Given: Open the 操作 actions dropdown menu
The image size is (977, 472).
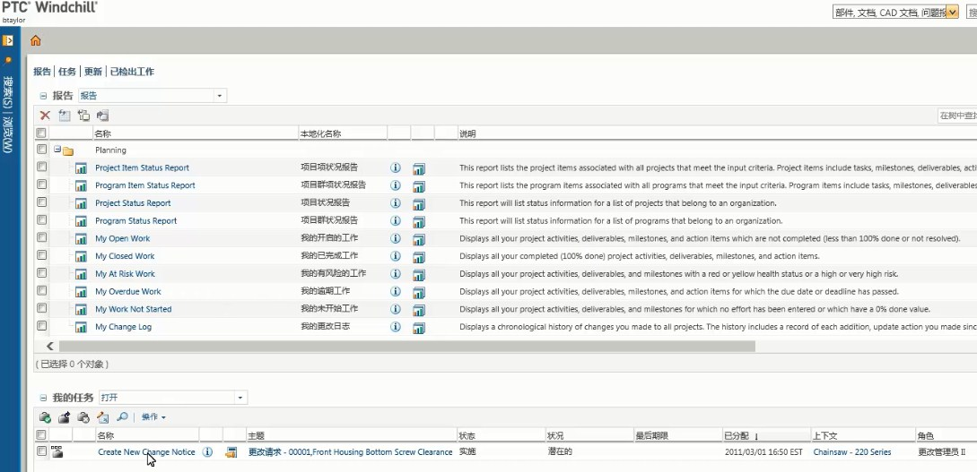Looking at the screenshot, I should (x=153, y=417).
